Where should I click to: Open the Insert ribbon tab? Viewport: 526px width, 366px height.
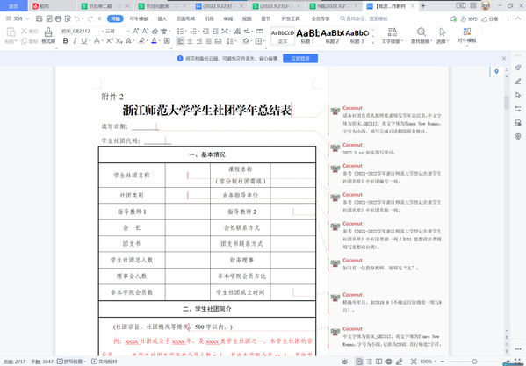tap(162, 18)
